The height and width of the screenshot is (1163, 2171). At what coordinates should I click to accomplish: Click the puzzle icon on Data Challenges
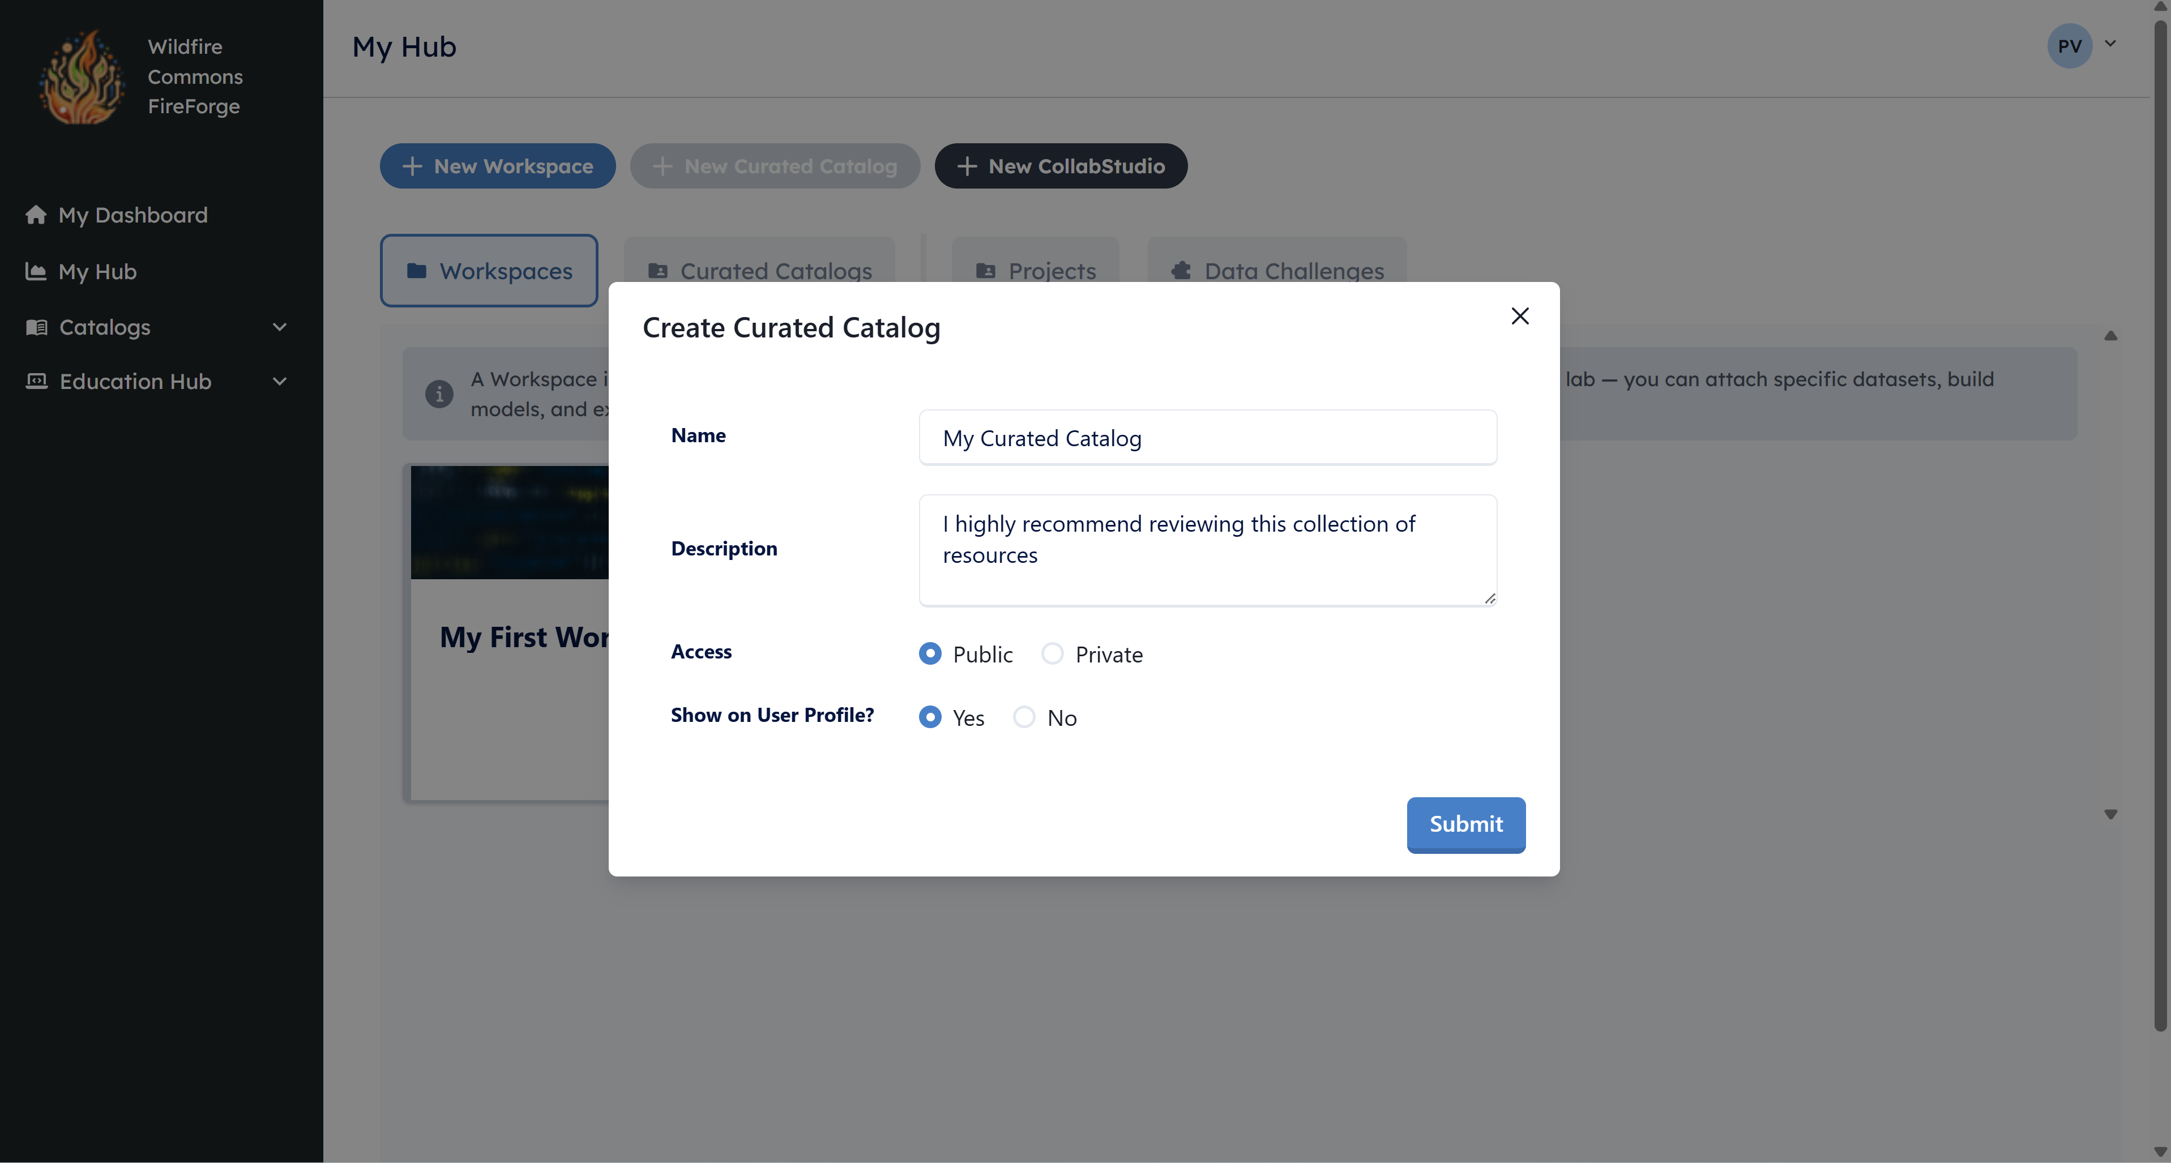[1181, 271]
